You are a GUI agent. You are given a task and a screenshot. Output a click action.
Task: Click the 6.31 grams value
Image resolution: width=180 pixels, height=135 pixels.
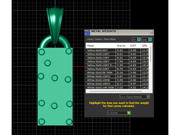120,58
